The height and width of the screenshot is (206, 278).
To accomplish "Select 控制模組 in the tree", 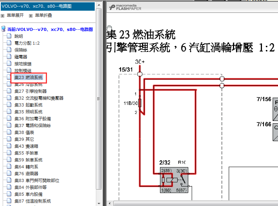I will click(23, 71).
